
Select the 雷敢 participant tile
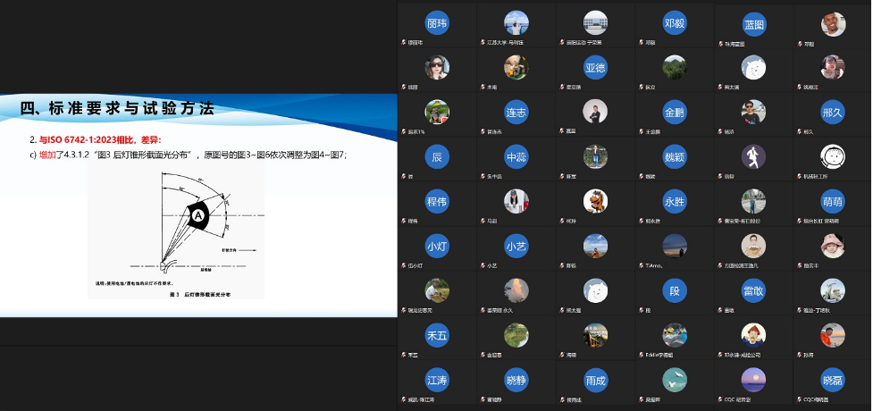click(x=753, y=291)
